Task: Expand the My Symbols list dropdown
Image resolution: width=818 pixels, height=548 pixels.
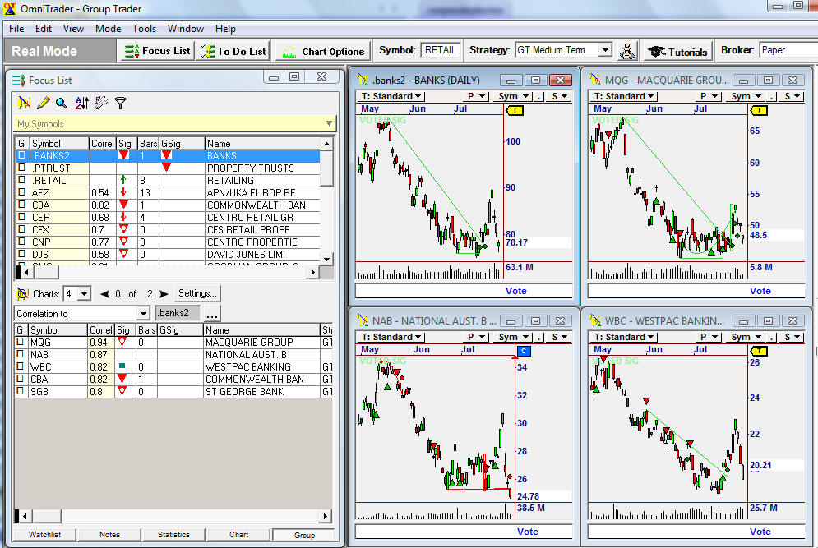Action: pos(329,123)
